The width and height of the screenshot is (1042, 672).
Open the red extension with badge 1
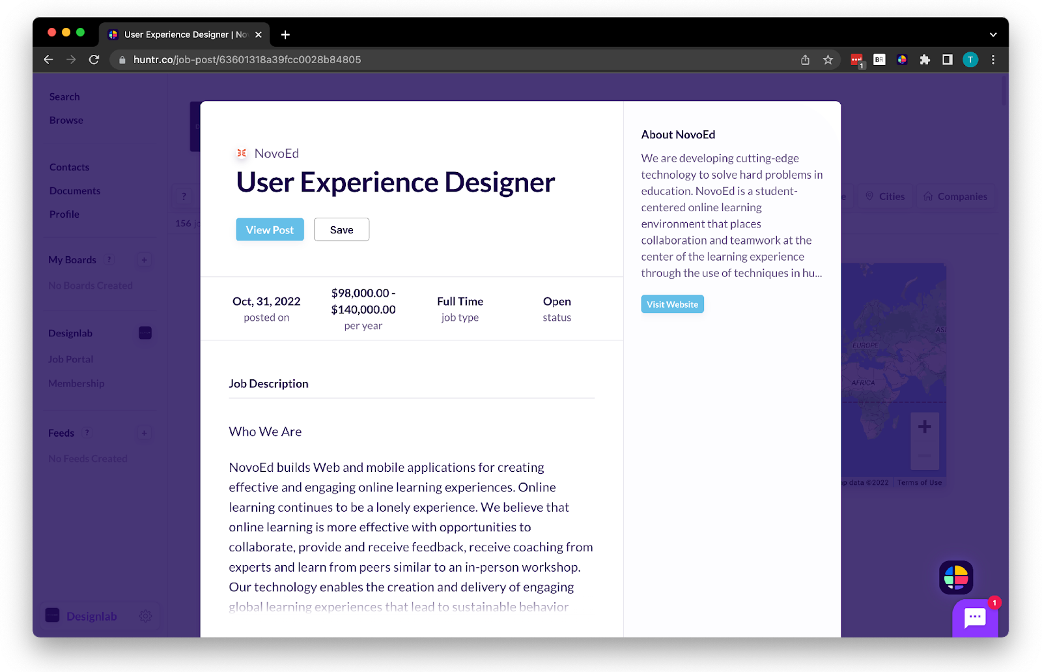[857, 60]
